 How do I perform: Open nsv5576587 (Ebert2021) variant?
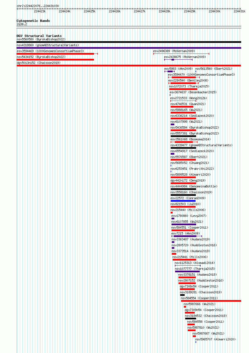(189, 157)
